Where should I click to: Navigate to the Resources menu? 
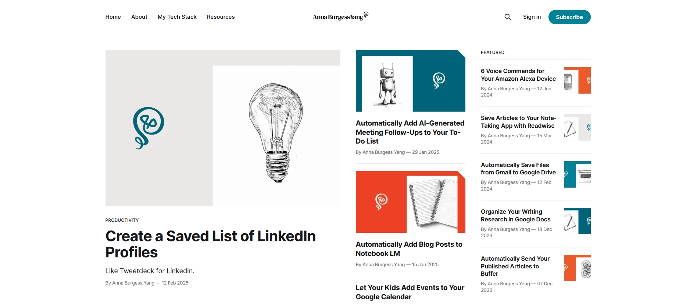(221, 17)
